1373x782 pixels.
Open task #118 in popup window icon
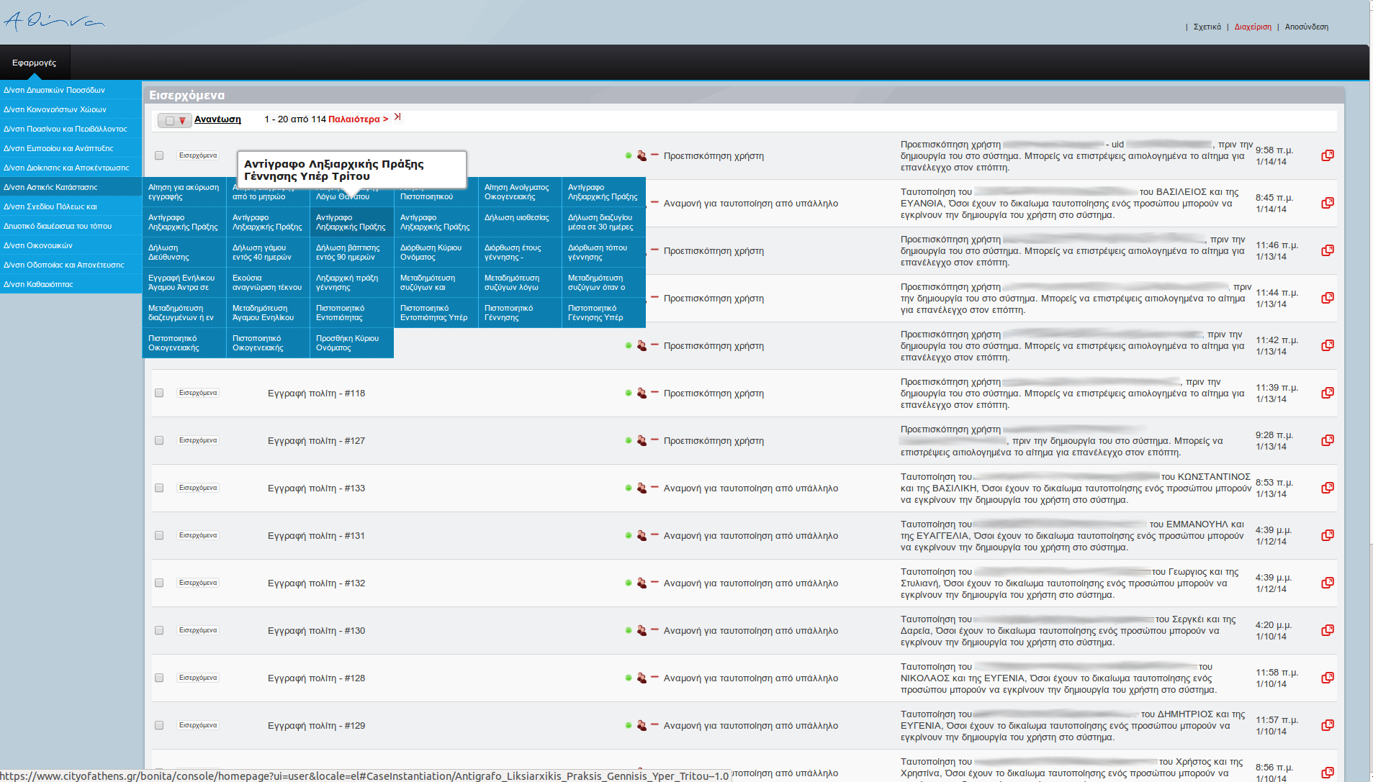pos(1328,393)
